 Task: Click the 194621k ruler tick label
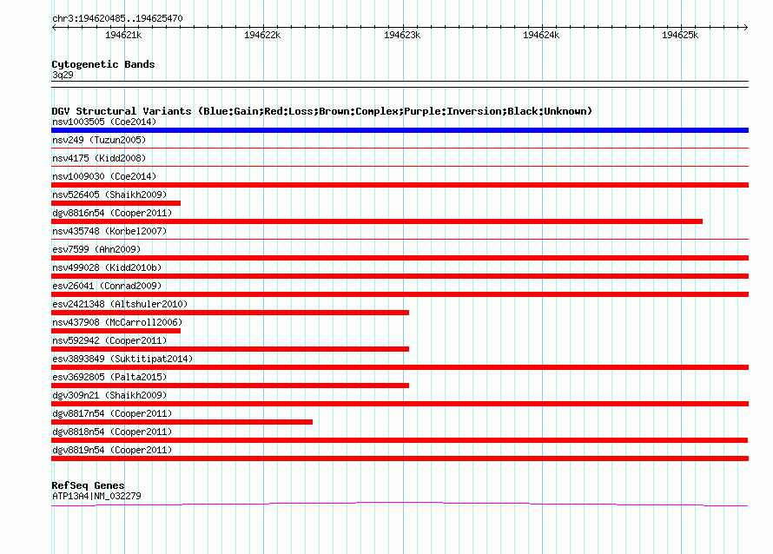(x=123, y=35)
